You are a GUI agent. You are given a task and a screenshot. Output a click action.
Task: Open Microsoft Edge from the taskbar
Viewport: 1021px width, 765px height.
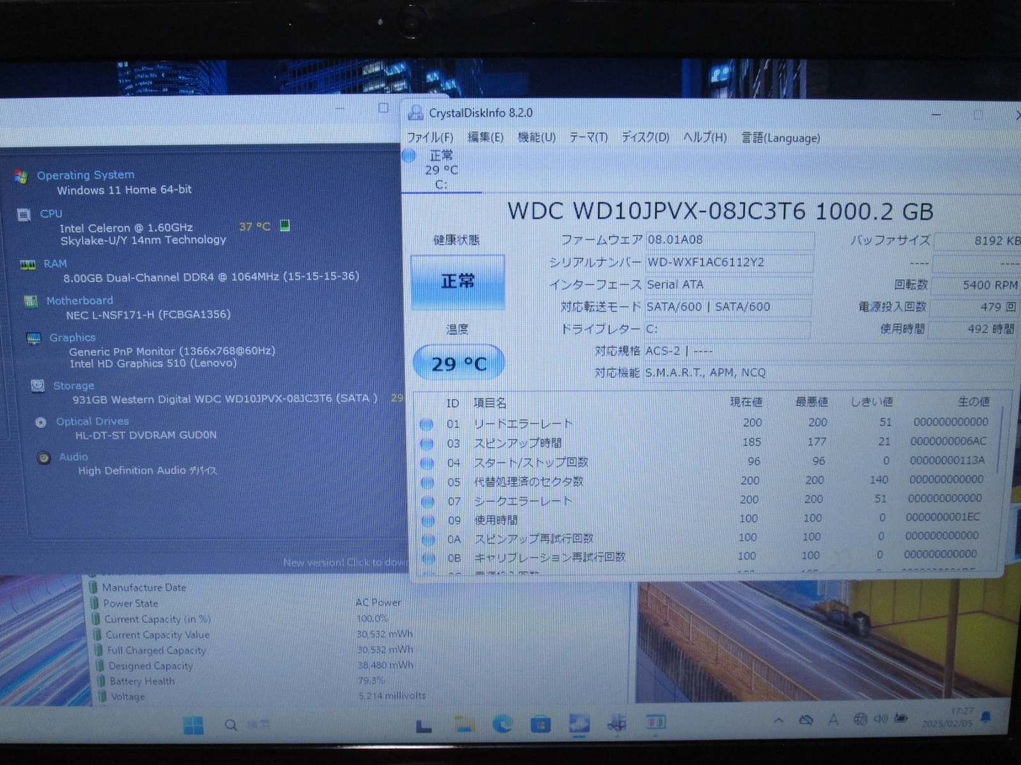503,724
